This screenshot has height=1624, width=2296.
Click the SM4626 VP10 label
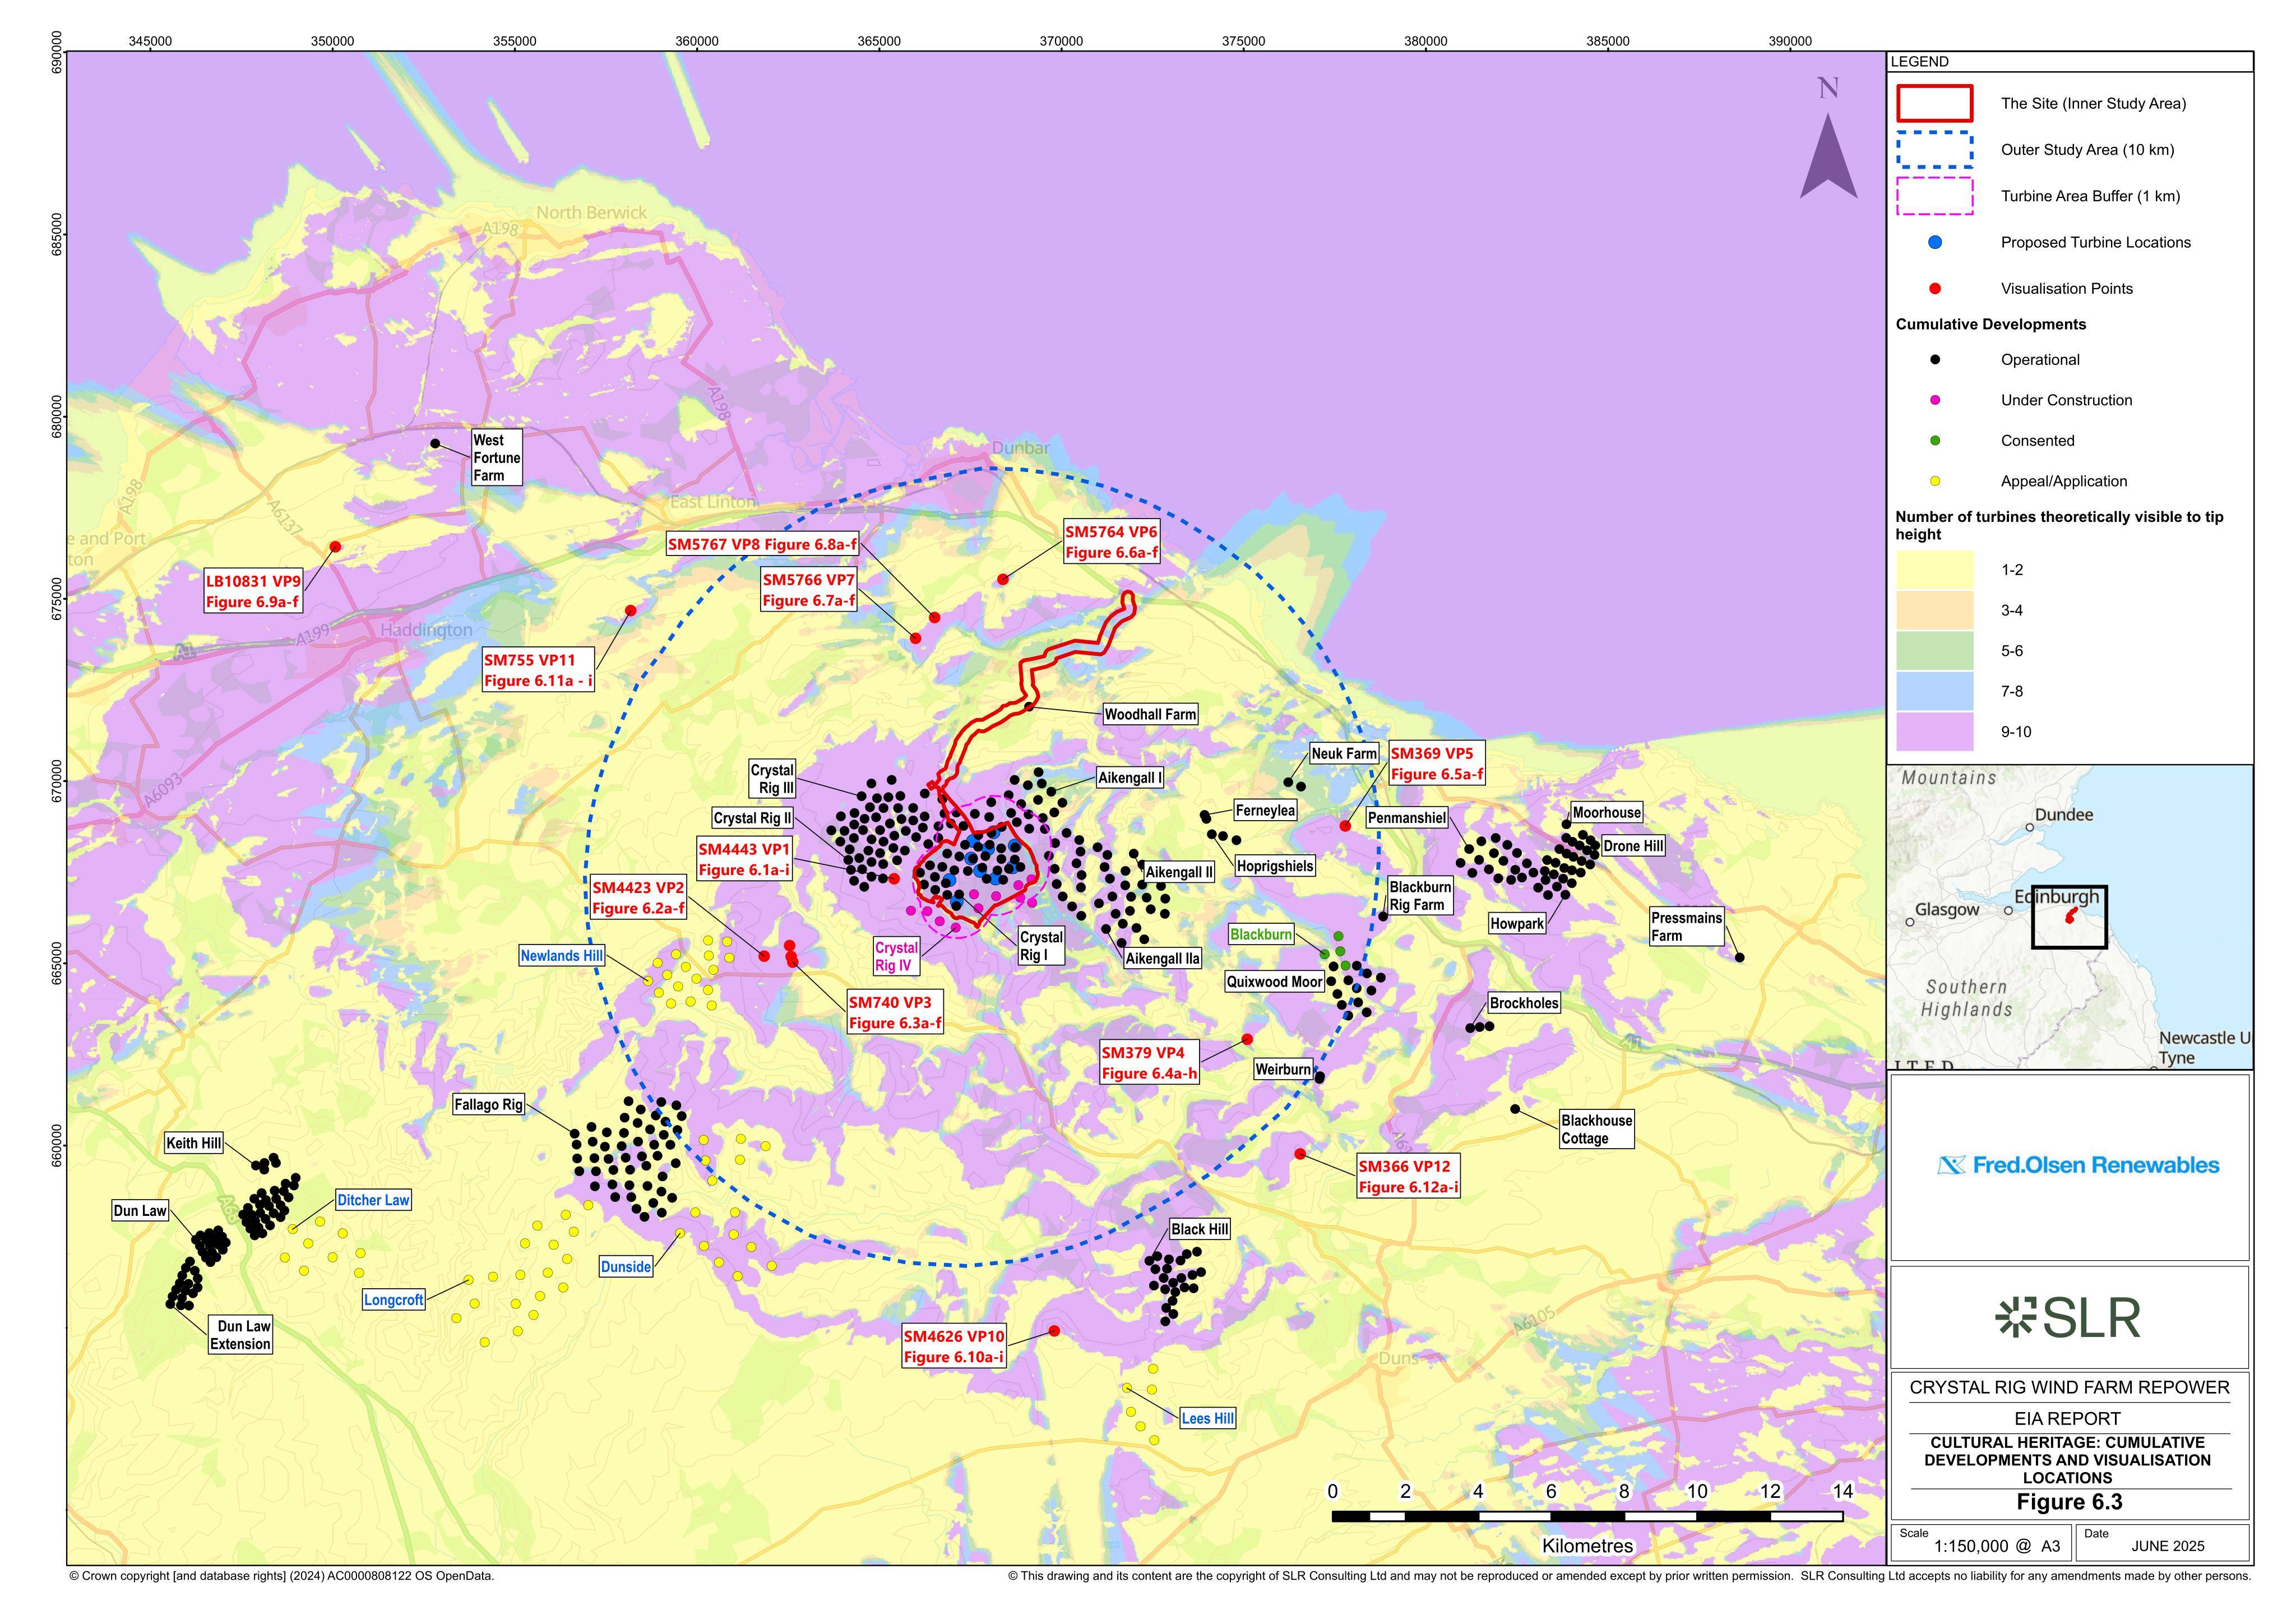(954, 1346)
